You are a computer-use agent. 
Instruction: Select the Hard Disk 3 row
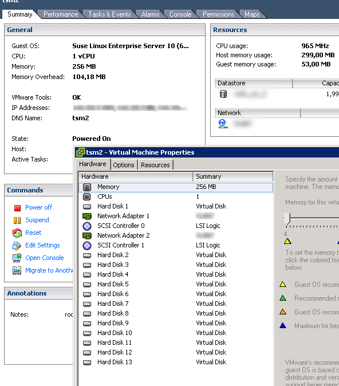(x=176, y=265)
